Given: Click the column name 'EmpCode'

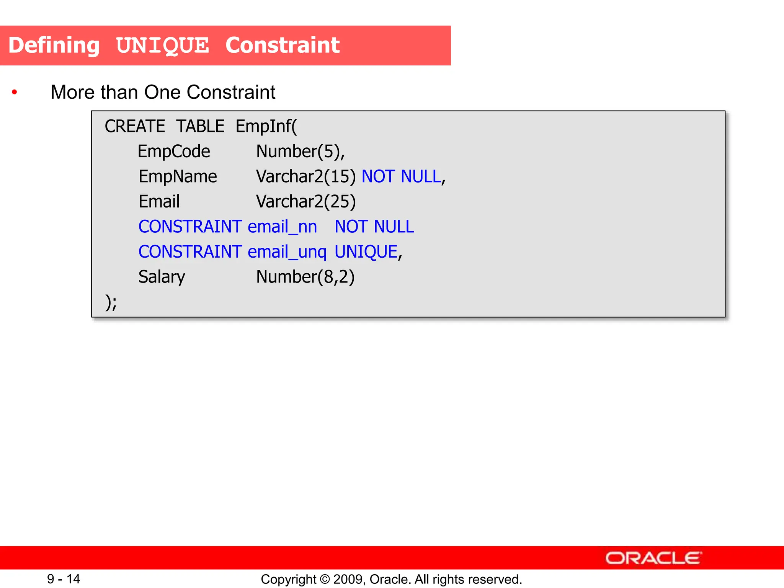Looking at the screenshot, I should click(x=174, y=152).
